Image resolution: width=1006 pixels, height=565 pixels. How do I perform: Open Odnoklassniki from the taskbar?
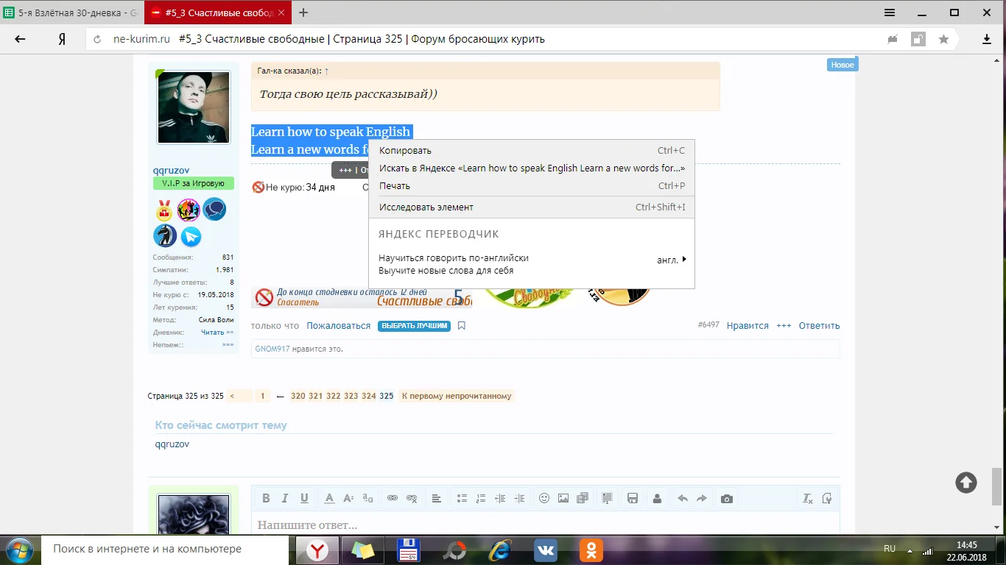[x=591, y=550]
